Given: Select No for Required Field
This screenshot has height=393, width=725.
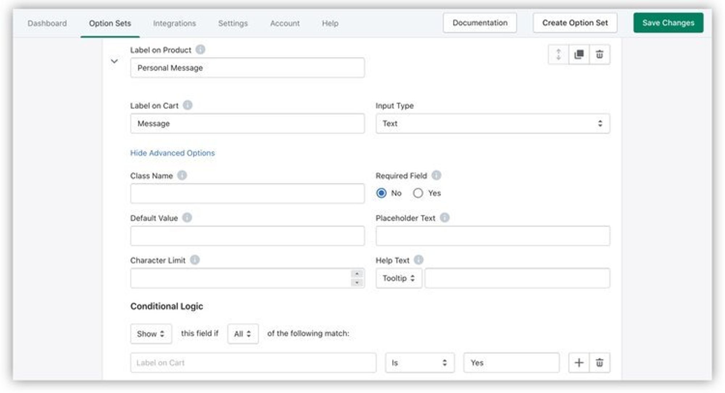Looking at the screenshot, I should pyautogui.click(x=381, y=193).
